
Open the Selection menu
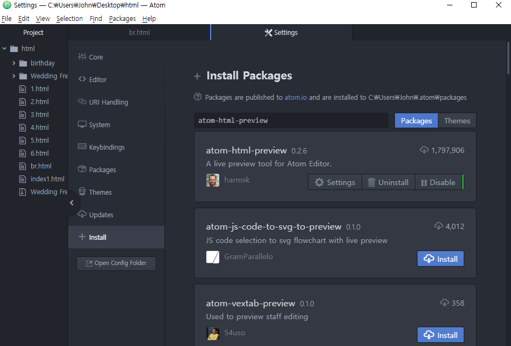(x=69, y=19)
